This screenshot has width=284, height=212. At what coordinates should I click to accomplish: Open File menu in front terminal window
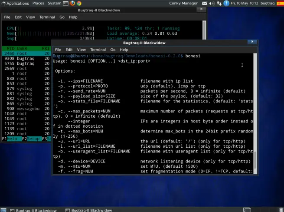pos(58,50)
